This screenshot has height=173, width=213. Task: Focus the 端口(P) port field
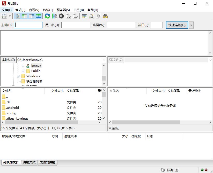click(157, 25)
